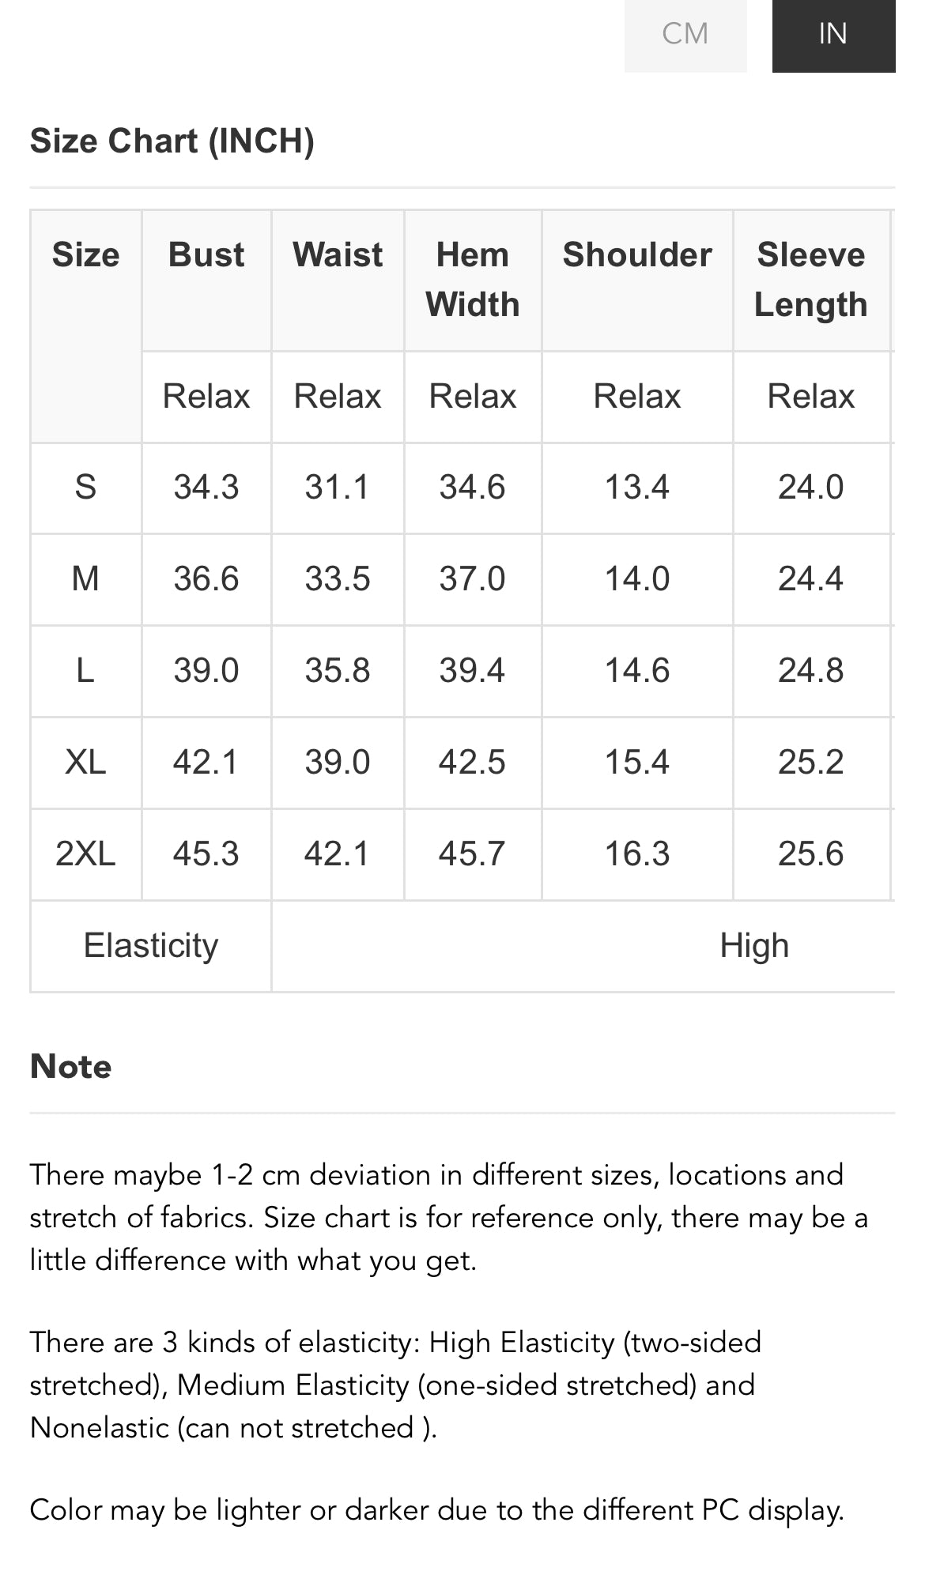Click the 34.3 bust value for S
This screenshot has height=1575, width=925.
[206, 488]
